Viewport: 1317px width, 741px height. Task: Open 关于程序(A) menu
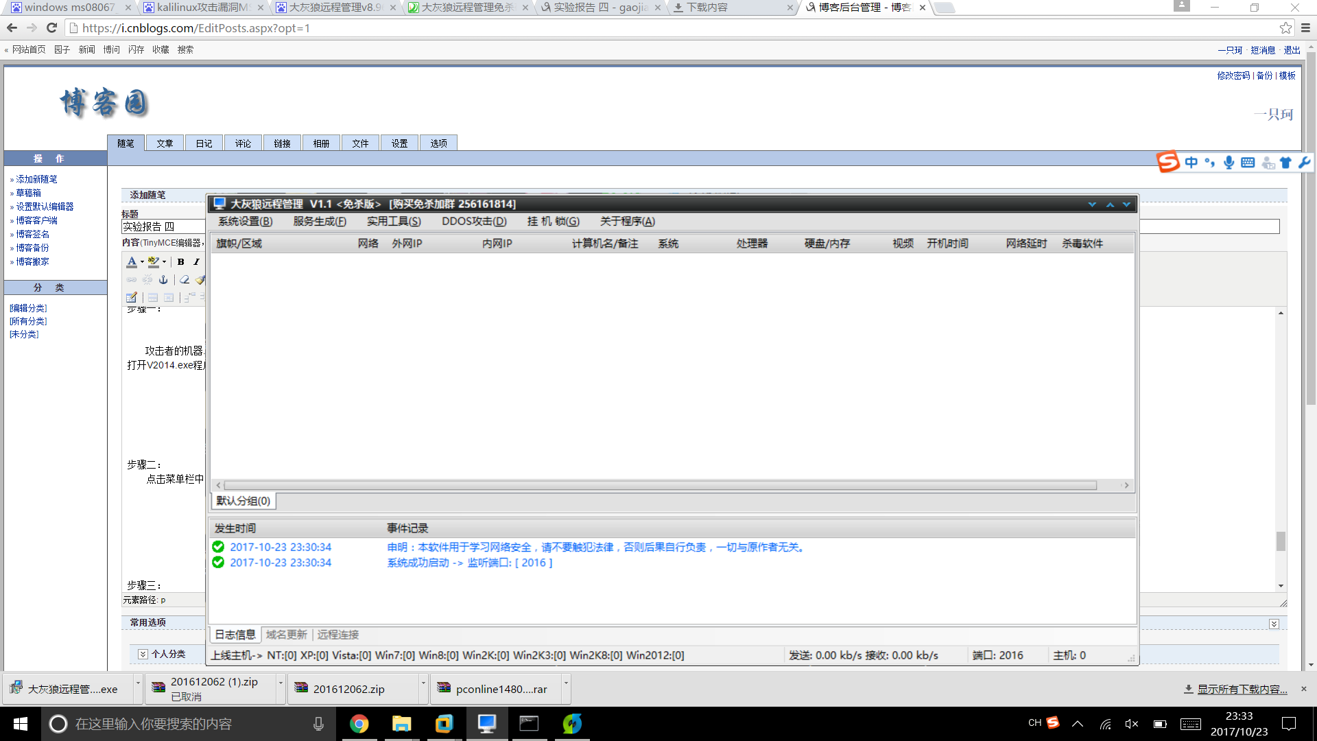click(x=628, y=221)
